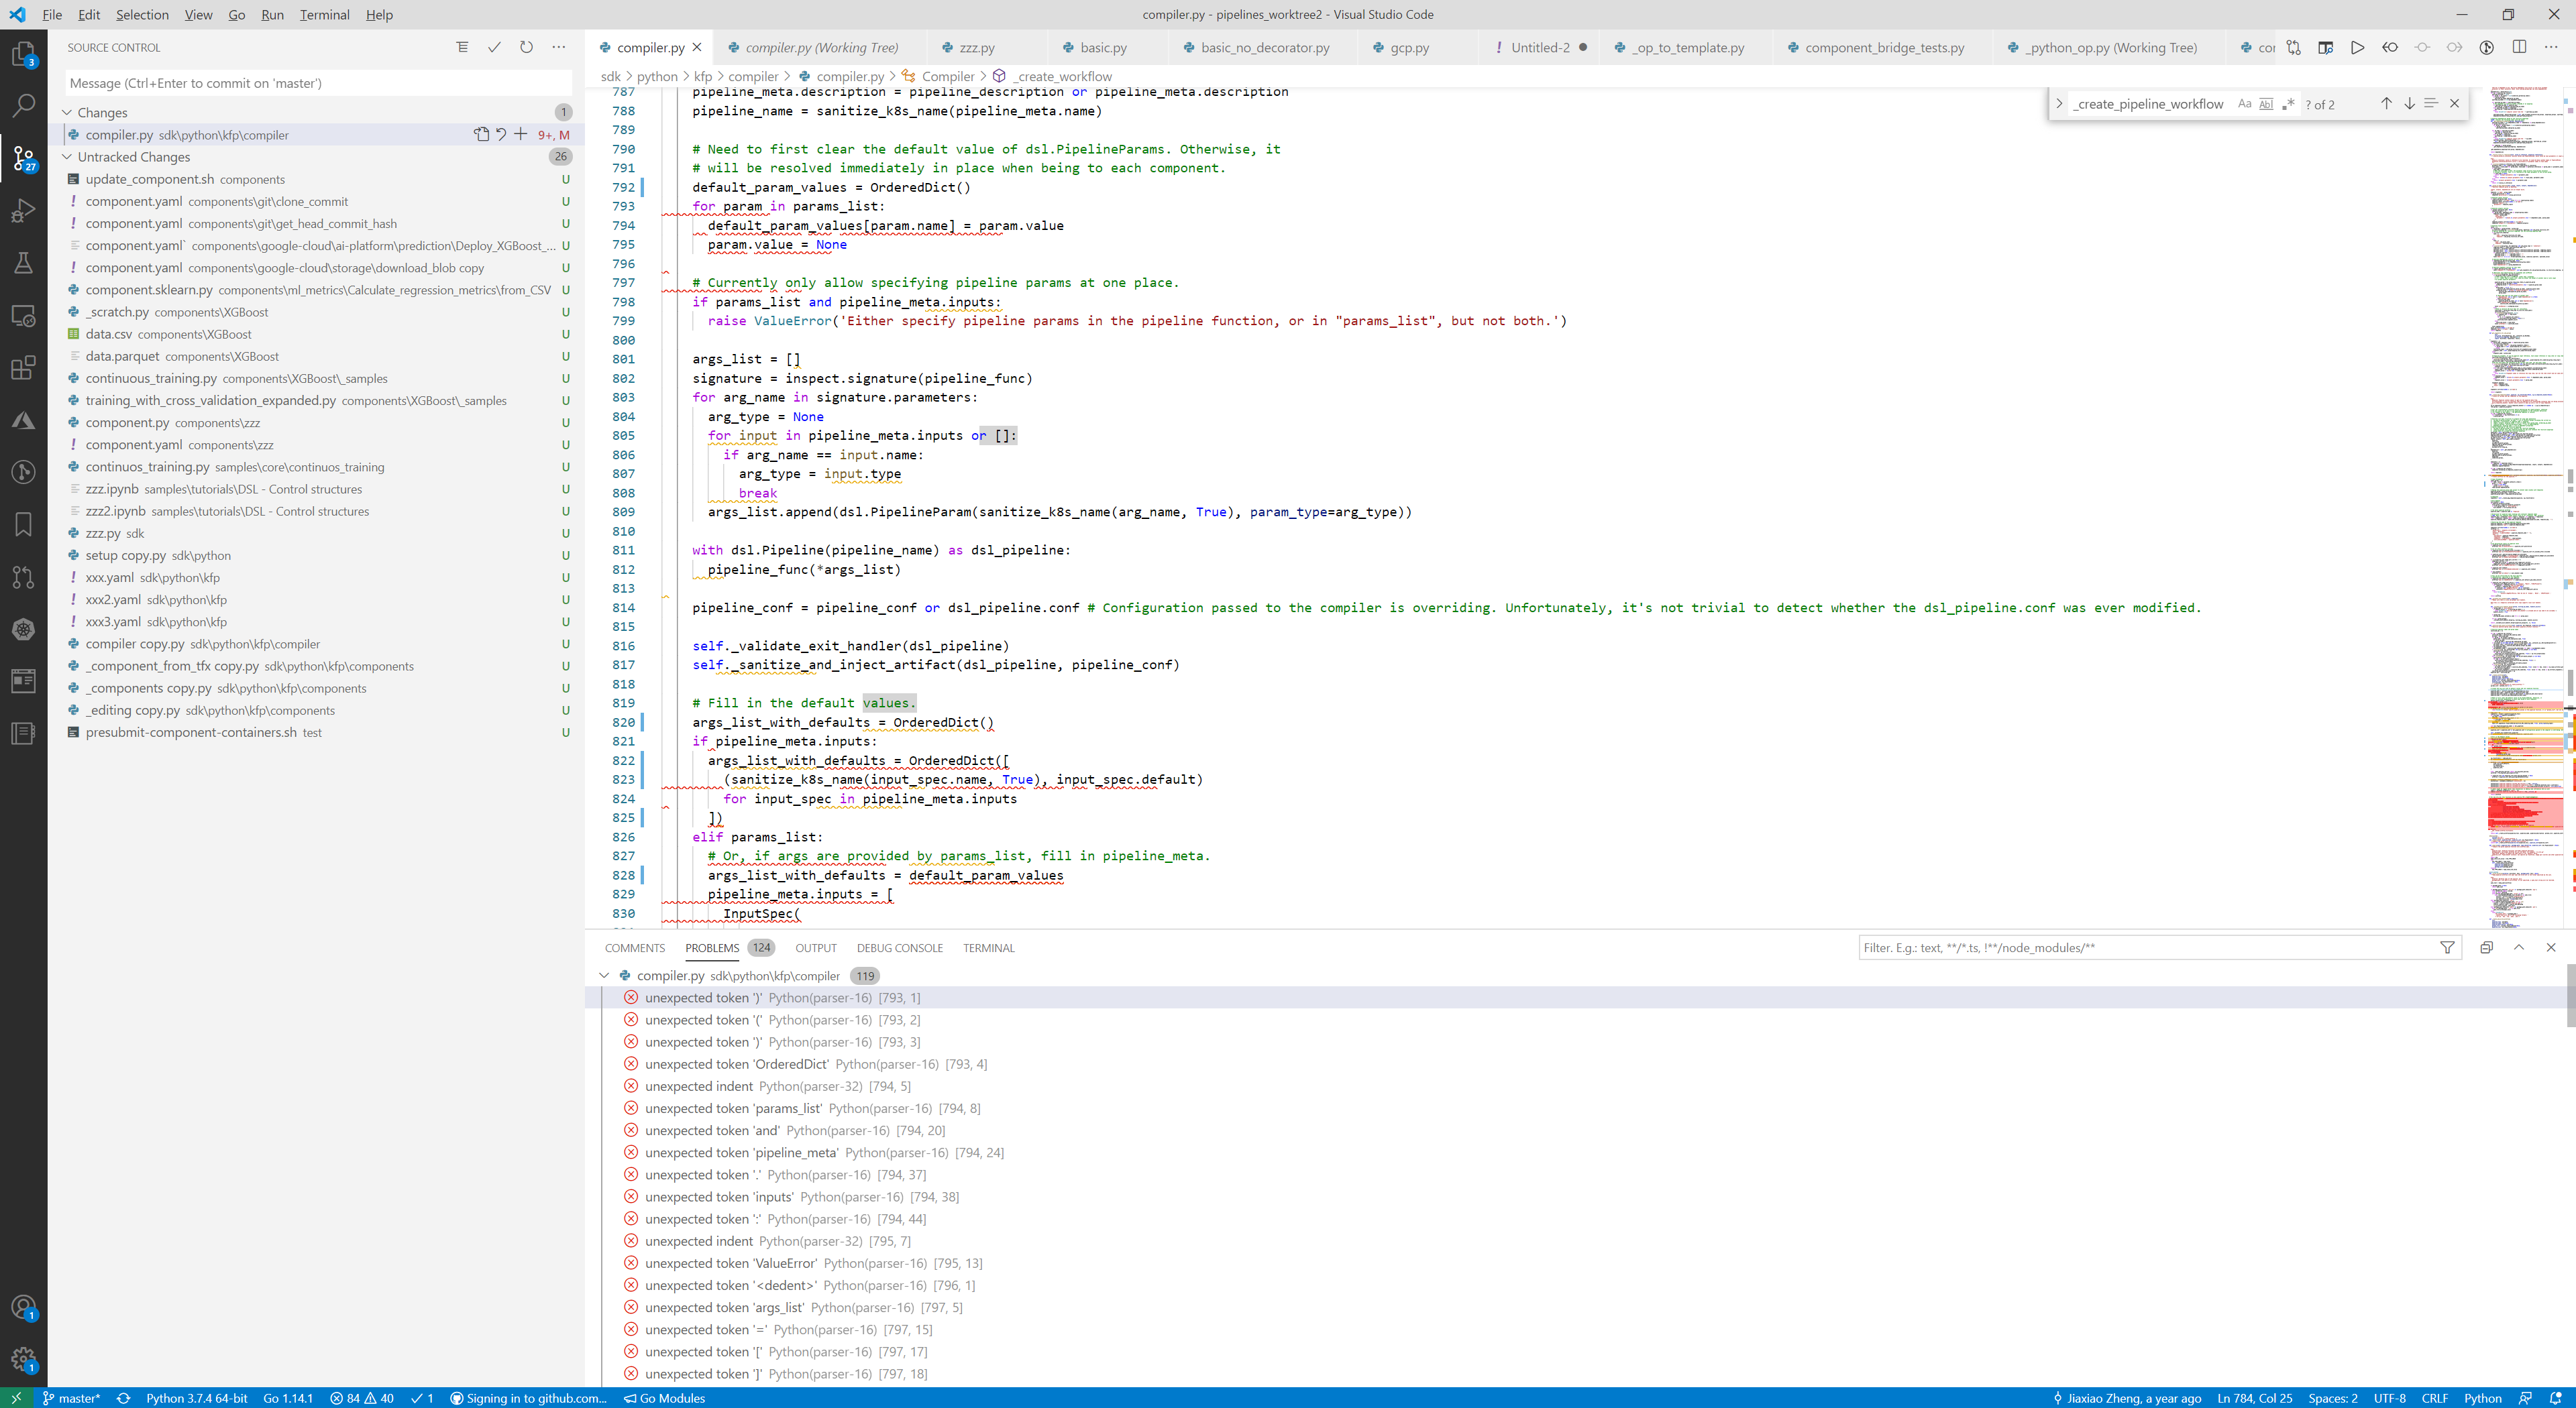Toggle Match Case in the search widget
The width and height of the screenshot is (2576, 1408).
click(2244, 103)
